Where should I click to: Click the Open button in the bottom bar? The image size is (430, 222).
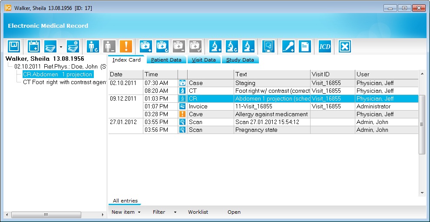[x=234, y=212]
